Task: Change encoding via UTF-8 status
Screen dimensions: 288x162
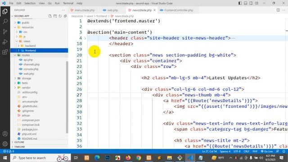Action: (x=237, y=151)
